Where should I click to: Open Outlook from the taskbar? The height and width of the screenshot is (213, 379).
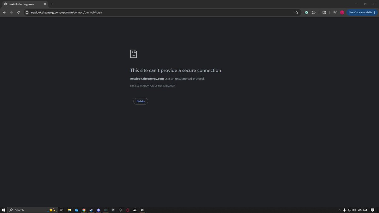click(77, 210)
